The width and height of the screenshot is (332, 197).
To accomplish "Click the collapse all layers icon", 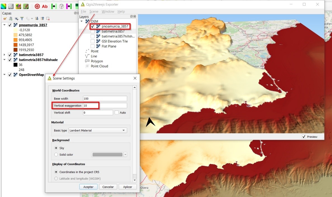I will (x=42, y=19).
